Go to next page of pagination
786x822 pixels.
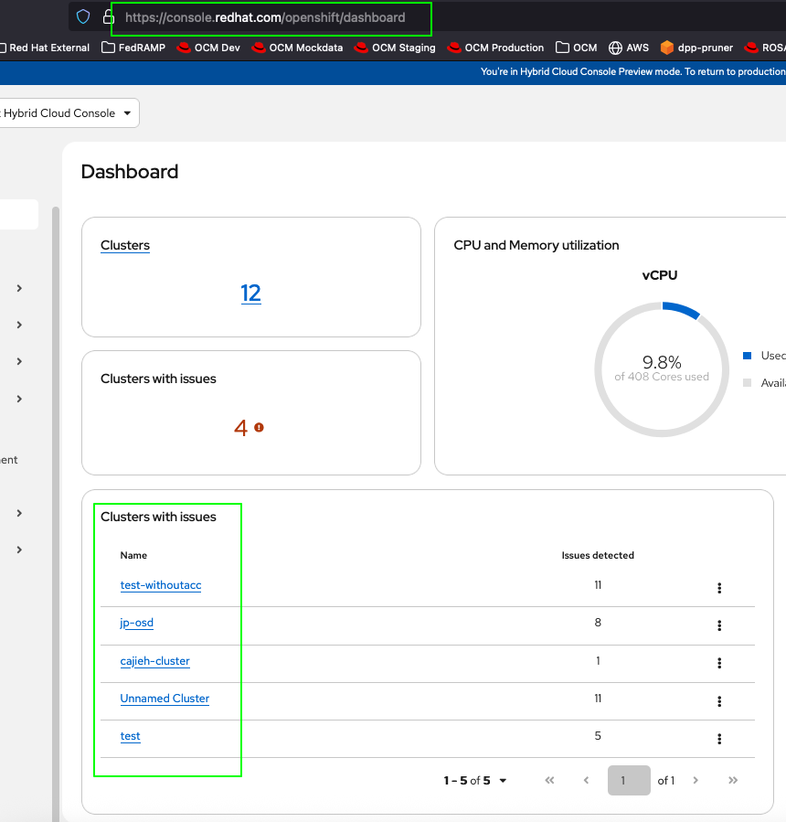[696, 780]
